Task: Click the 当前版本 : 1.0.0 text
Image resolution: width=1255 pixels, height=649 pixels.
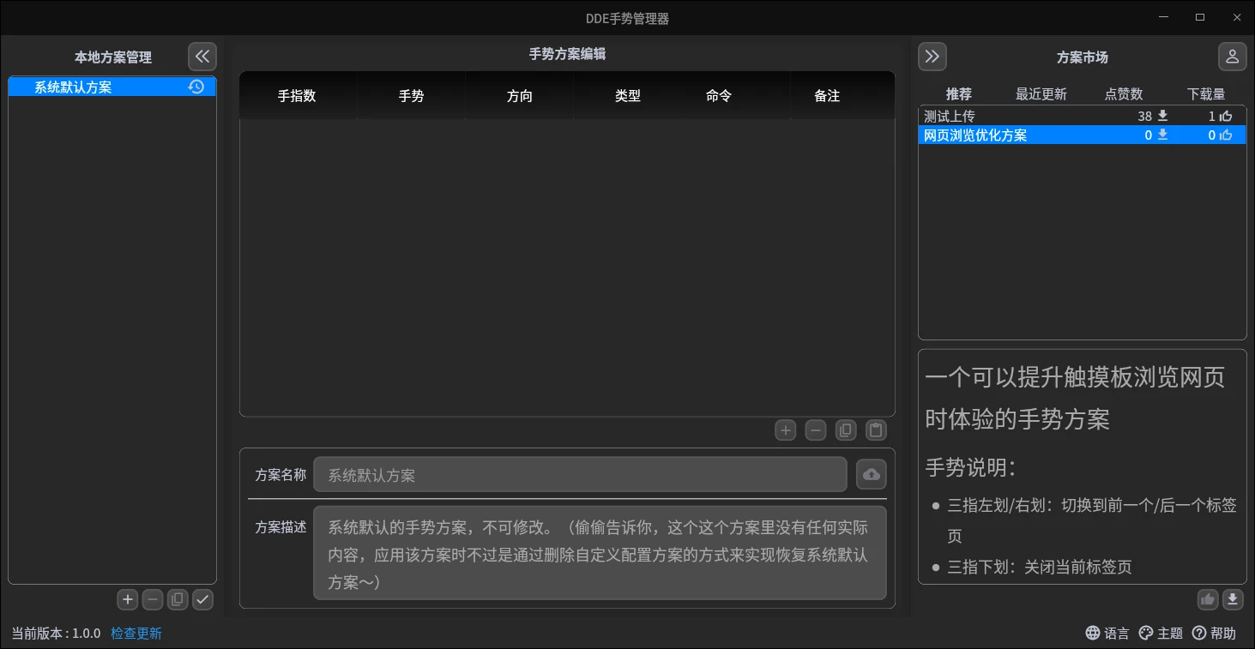Action: [x=56, y=634]
